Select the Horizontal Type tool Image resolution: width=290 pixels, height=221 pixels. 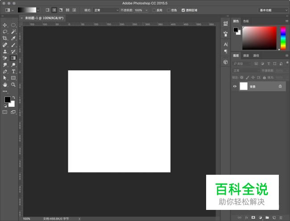pos(13,71)
